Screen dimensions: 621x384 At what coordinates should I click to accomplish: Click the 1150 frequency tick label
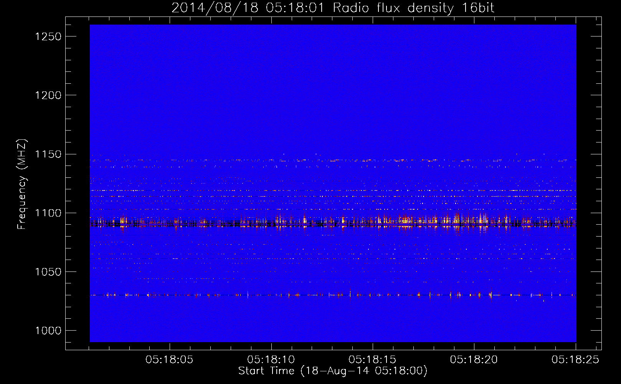click(48, 154)
